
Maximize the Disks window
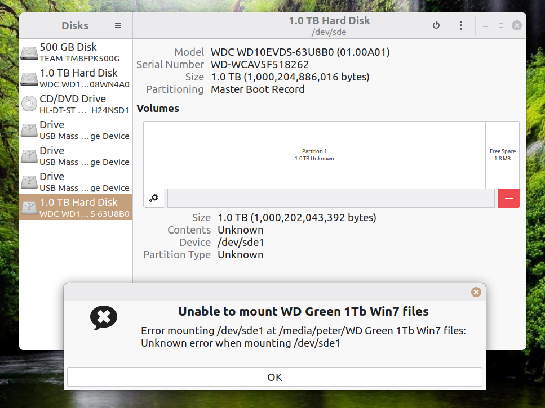click(501, 25)
